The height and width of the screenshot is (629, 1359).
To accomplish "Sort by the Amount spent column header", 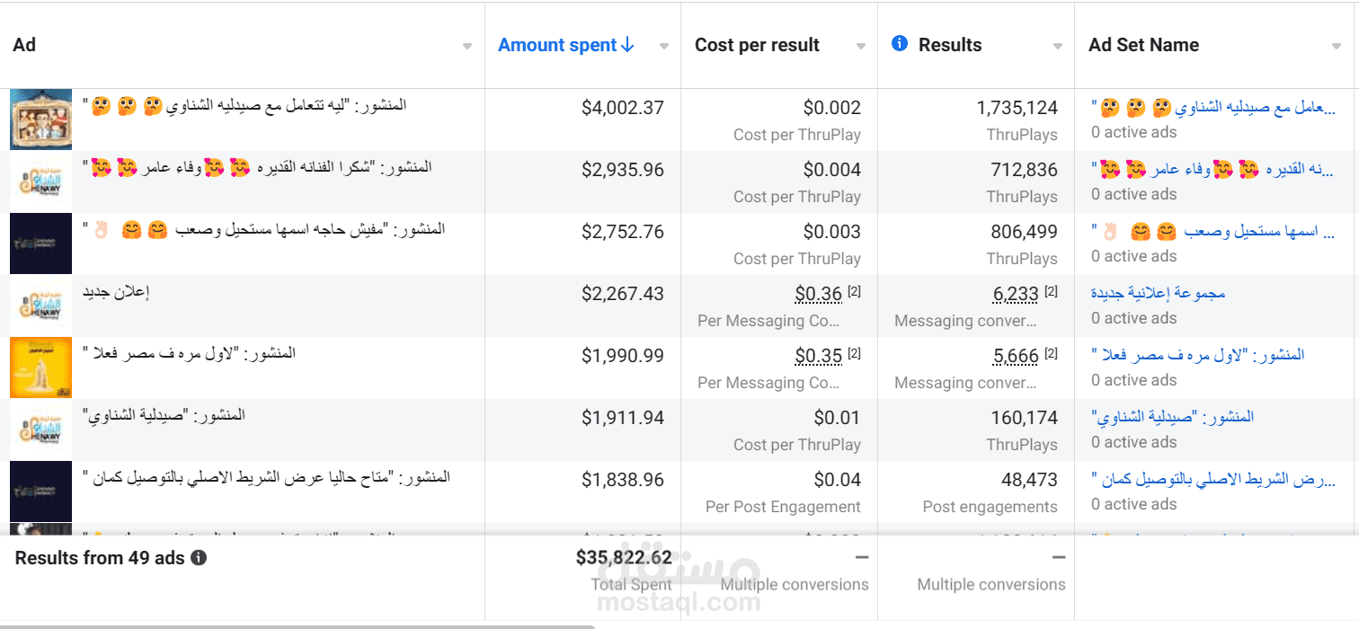I will 557,45.
